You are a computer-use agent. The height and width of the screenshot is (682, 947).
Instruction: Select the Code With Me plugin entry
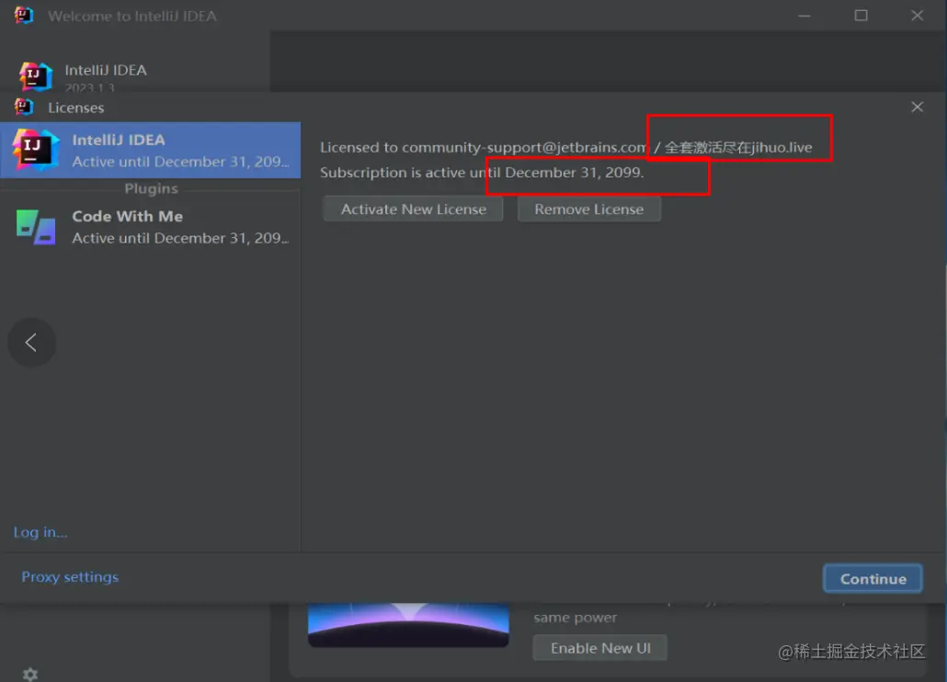pyautogui.click(x=151, y=227)
